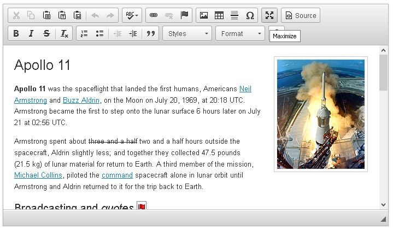This screenshot has height=230, width=393.
Task: Select the Apollo 11 launch image
Action: (321, 114)
